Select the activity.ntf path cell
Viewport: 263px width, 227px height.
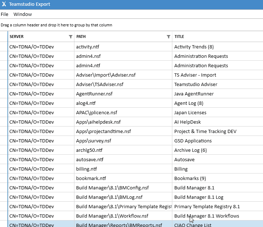point(123,47)
